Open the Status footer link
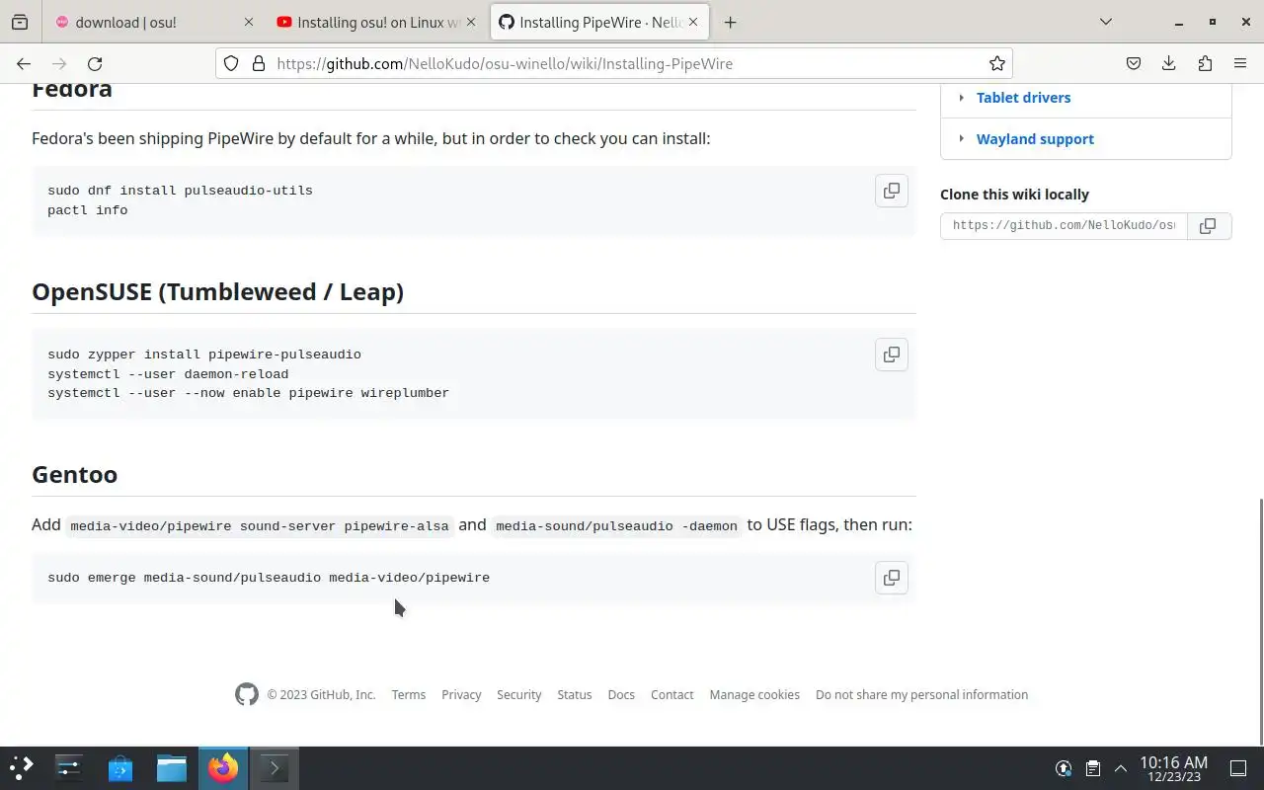Image resolution: width=1264 pixels, height=790 pixels. (x=575, y=694)
